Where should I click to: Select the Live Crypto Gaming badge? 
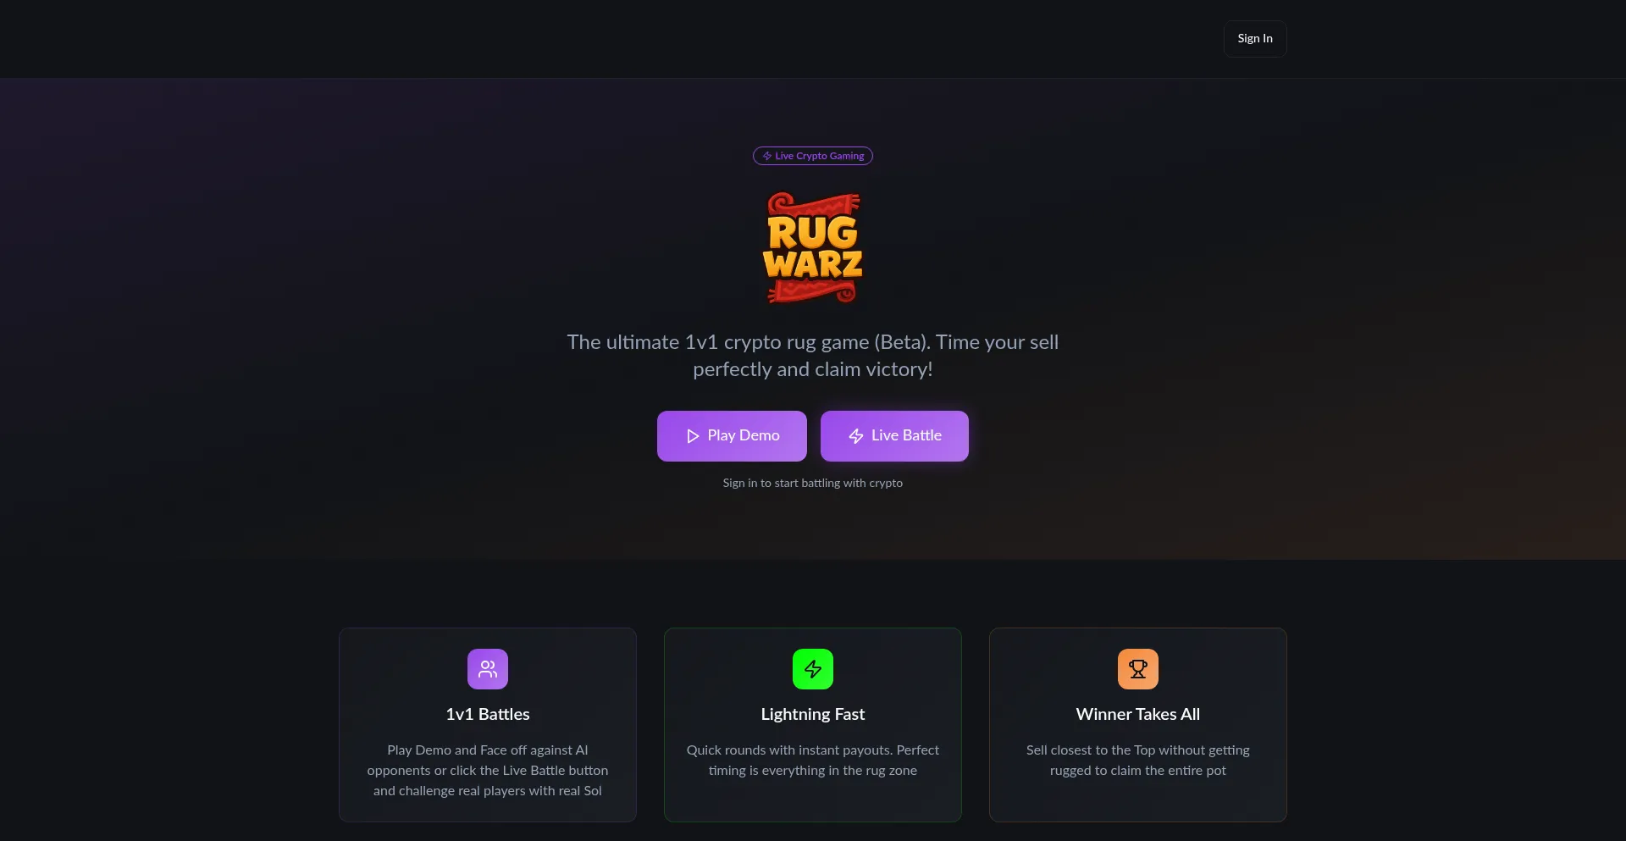point(813,156)
